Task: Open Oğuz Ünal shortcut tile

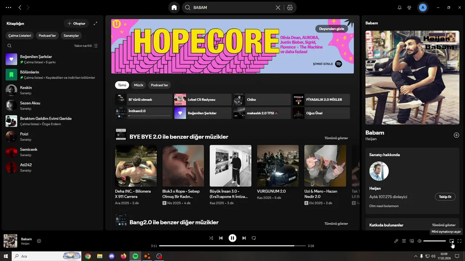Action: pos(321,113)
